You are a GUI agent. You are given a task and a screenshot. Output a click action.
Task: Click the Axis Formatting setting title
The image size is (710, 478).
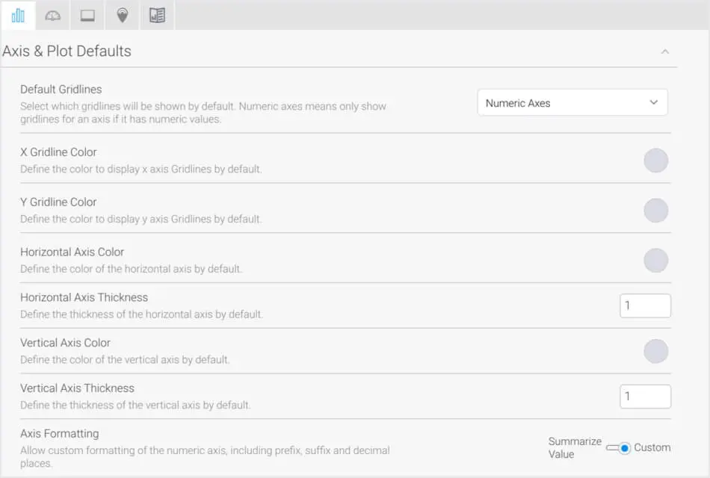(x=59, y=434)
